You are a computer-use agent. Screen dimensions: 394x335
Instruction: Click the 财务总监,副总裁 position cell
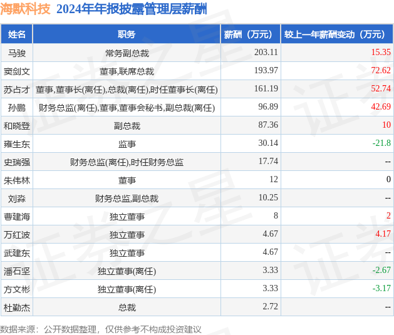click(x=127, y=198)
